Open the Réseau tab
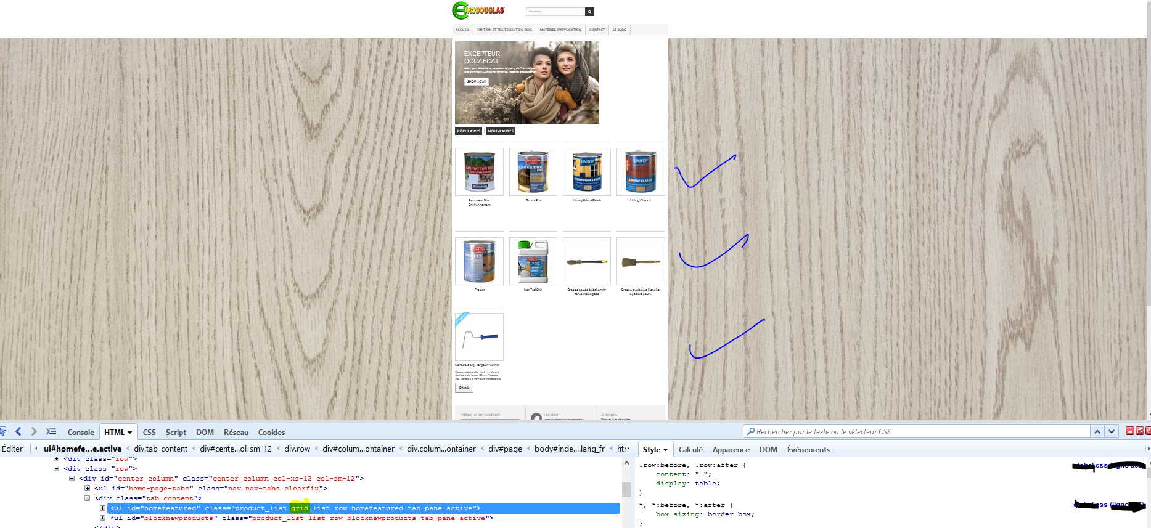 [236, 433]
